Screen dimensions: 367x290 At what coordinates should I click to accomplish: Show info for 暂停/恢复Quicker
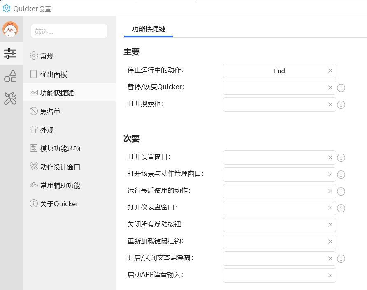click(x=341, y=88)
